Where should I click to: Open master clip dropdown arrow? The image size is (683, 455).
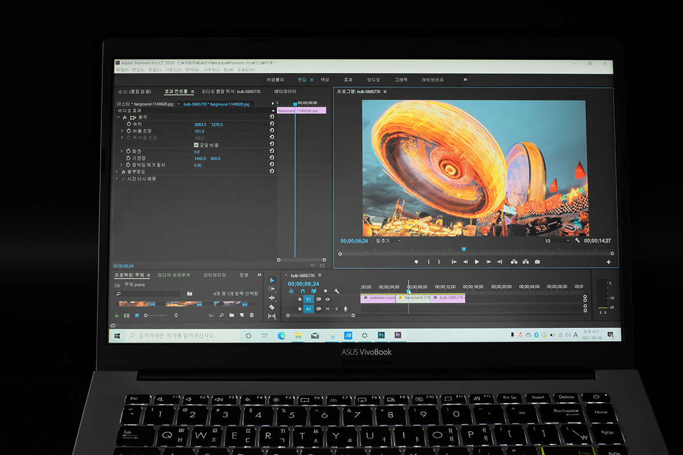click(x=178, y=104)
